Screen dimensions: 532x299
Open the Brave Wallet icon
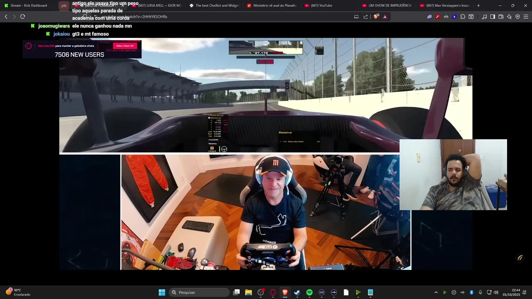pyautogui.click(x=501, y=17)
